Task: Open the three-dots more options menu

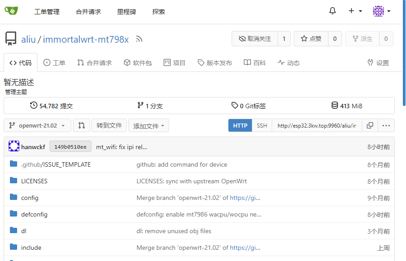Action: [386, 125]
